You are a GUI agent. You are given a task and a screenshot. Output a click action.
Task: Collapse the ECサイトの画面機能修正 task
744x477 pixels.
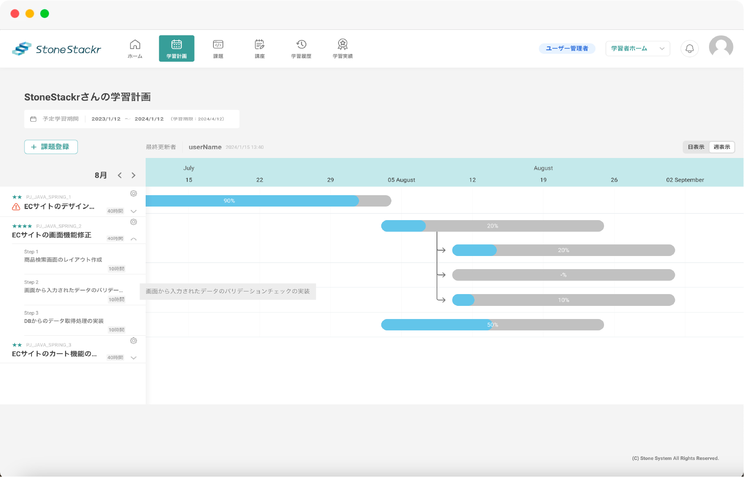point(134,239)
